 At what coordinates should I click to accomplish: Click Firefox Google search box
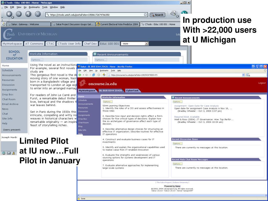(x=256, y=75)
